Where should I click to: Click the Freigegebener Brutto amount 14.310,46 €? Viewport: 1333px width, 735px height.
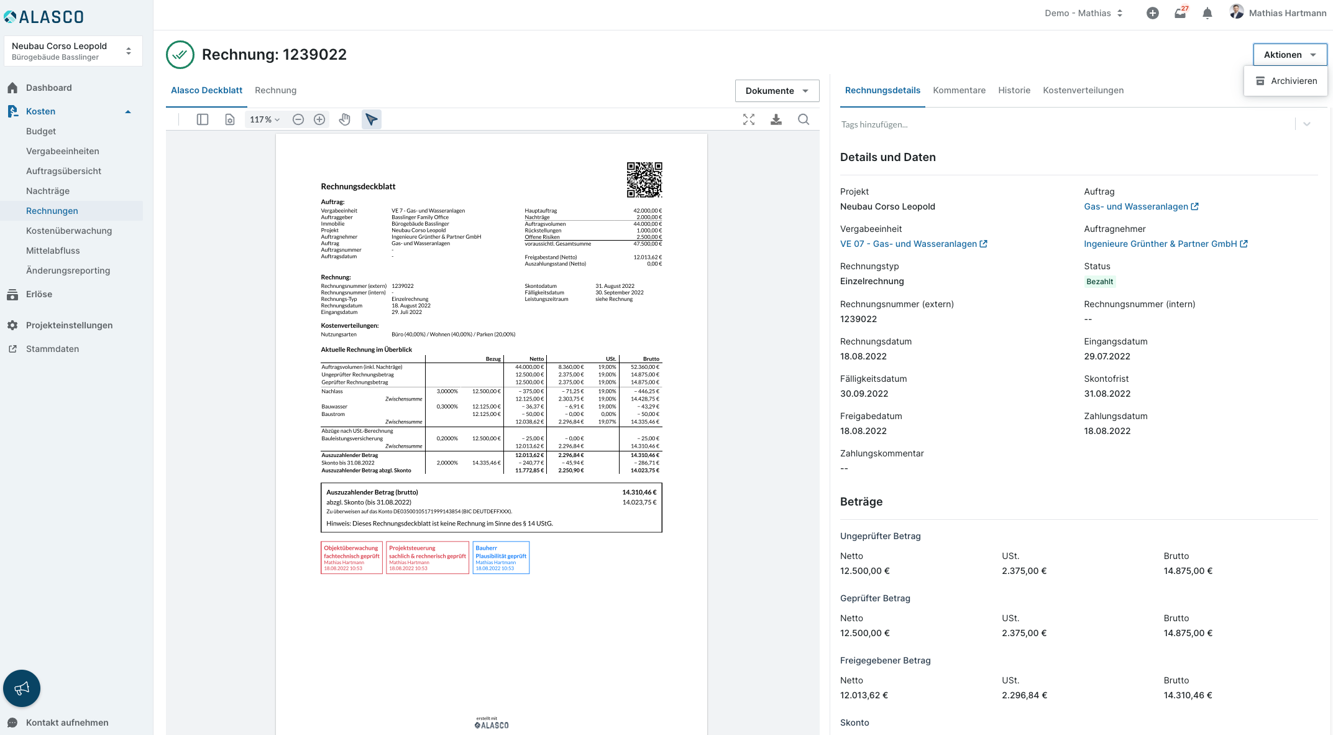coord(1188,695)
